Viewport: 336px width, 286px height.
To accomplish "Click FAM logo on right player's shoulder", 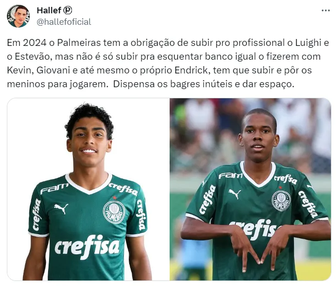I will [x=231, y=175].
